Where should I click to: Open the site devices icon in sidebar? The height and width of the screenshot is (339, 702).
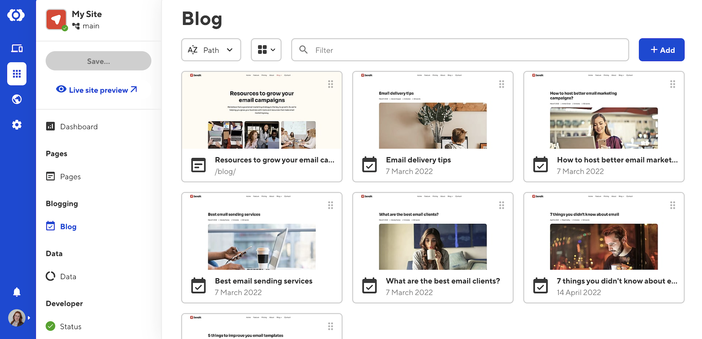[17, 48]
